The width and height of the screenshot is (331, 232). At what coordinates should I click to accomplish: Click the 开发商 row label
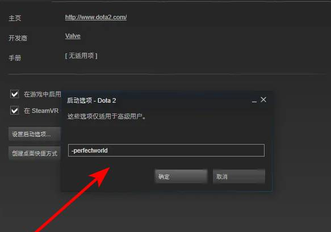18,38
